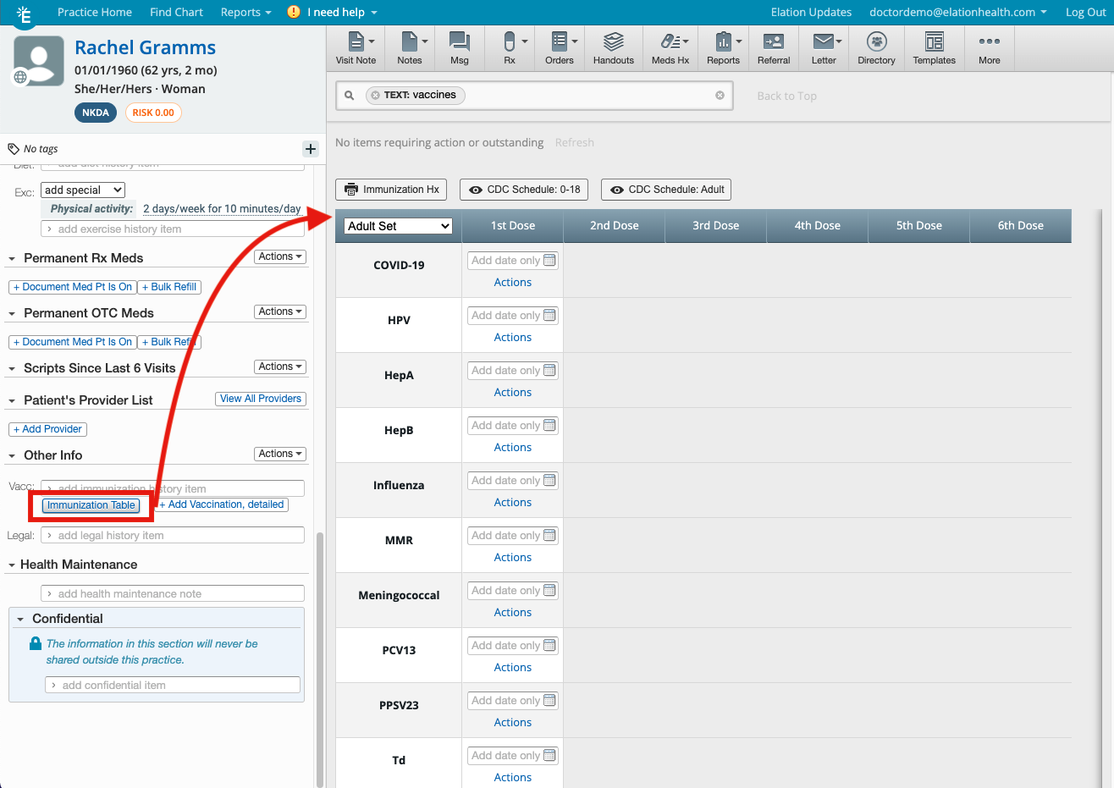Image resolution: width=1114 pixels, height=788 pixels.
Task: Click Actions link under Influenza
Action: point(513,503)
